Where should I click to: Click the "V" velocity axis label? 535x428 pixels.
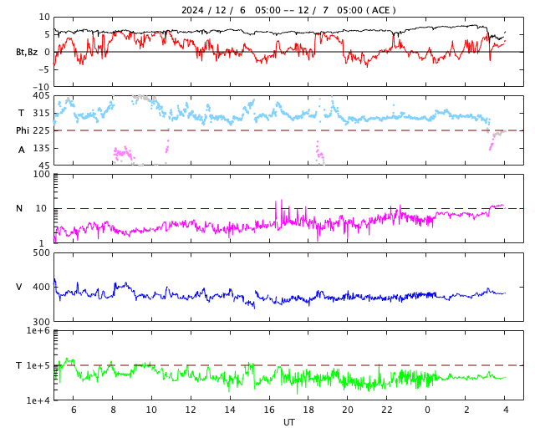click(x=19, y=287)
